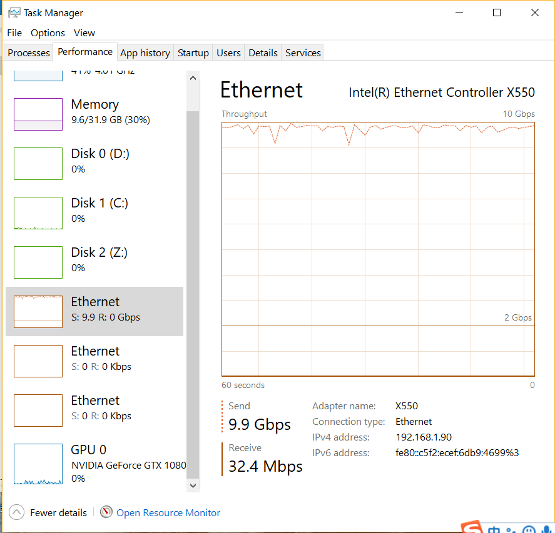Select Disk 0 (D:) in the sidebar
Viewport: 555px width, 533px height.
pos(94,163)
